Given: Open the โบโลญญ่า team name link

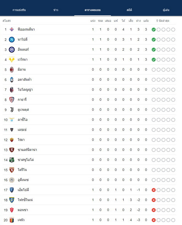Looking at the screenshot, I should [25, 90].
